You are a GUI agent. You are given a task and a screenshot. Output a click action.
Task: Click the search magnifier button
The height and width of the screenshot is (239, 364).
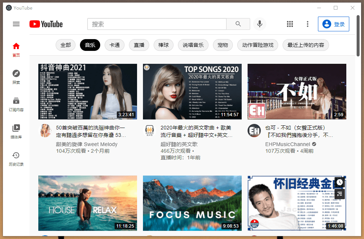(x=238, y=24)
